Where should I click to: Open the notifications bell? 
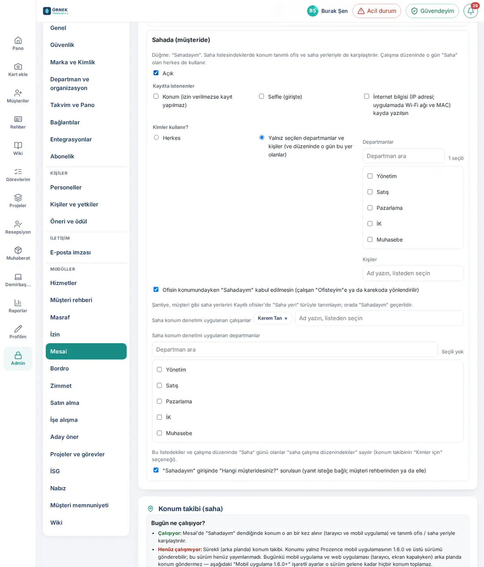470,11
